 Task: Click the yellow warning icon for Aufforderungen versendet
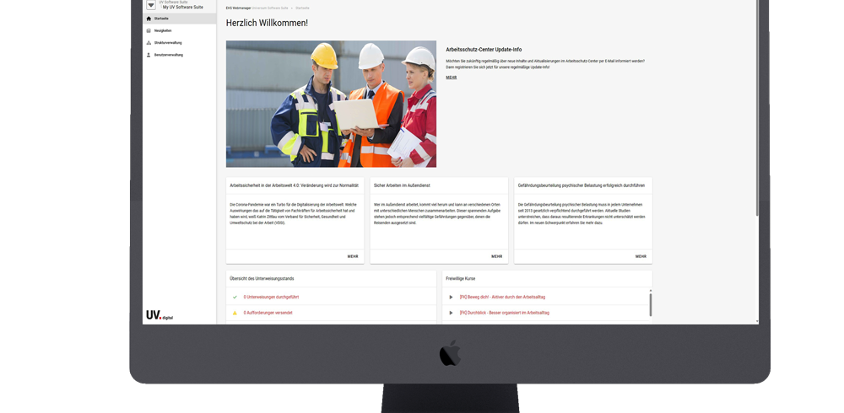(235, 313)
